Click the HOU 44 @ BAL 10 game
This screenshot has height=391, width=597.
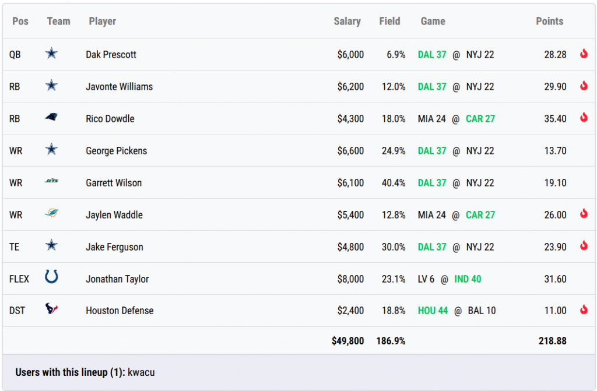pyautogui.click(x=456, y=311)
